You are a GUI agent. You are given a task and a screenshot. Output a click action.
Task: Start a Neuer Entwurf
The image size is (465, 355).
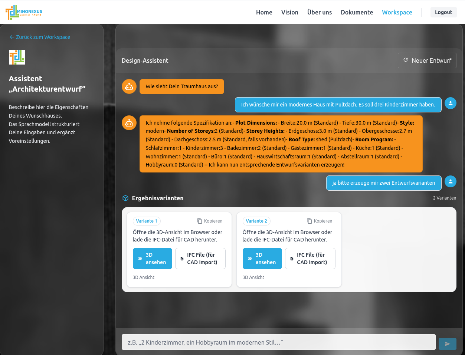coord(427,60)
